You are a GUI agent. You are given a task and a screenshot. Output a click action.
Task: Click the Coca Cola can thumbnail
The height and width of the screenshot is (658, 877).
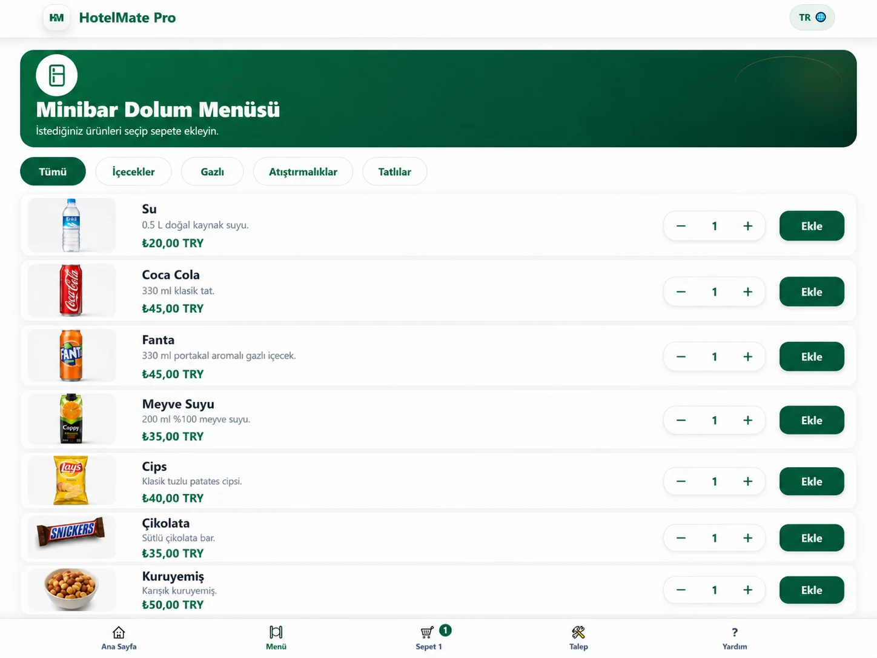pos(71,290)
